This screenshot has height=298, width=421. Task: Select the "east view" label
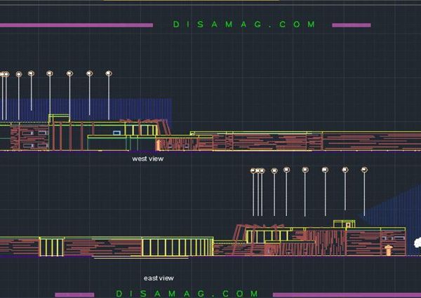tap(159, 278)
